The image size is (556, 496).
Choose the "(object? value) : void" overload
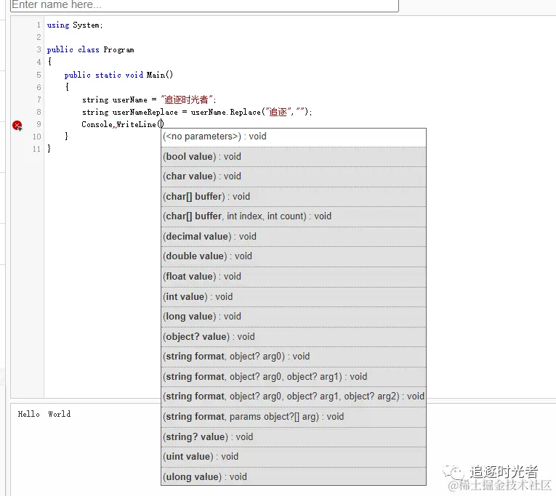coord(294,337)
